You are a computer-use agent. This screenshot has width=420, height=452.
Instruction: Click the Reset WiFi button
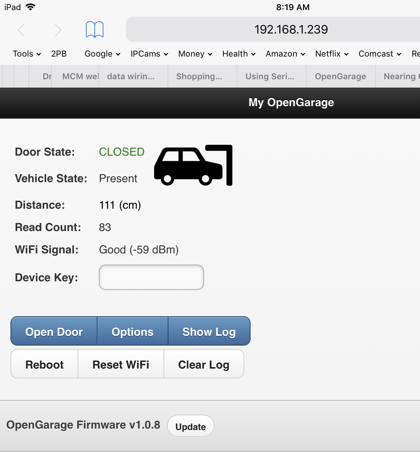[121, 364]
